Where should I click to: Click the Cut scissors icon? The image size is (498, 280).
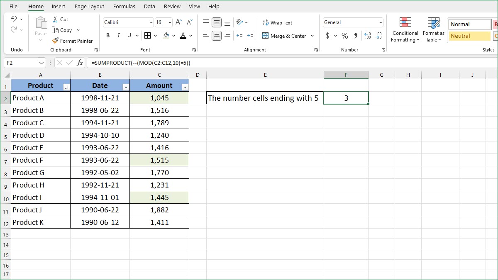55,19
